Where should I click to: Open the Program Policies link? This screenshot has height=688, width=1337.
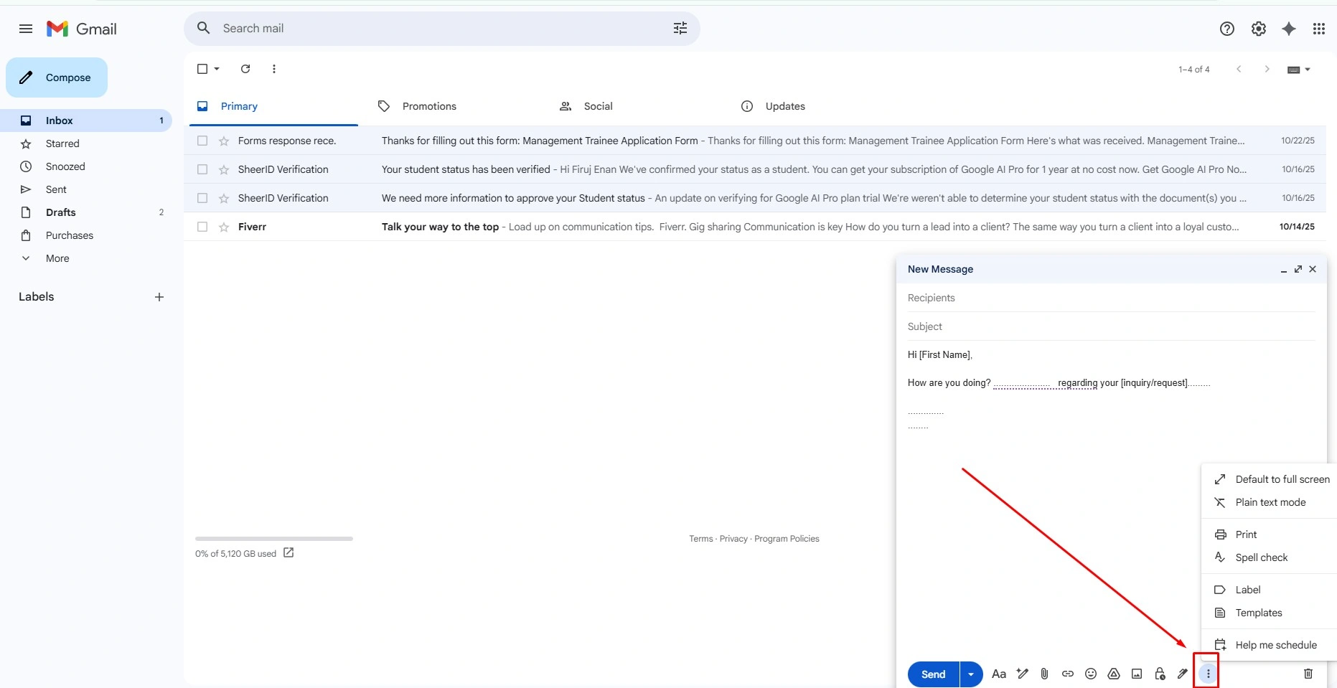pos(787,539)
